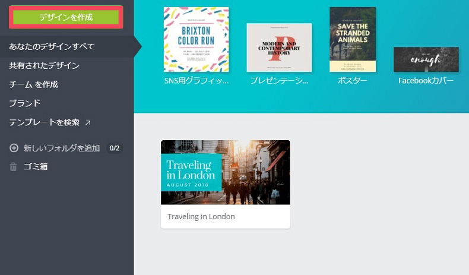Open 共有されたデザイン in the sidebar

coord(44,65)
